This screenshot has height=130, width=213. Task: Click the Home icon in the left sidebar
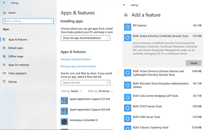coord(4,13)
